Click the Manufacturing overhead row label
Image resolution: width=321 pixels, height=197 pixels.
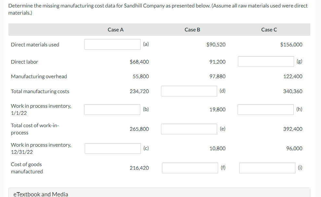pyautogui.click(x=39, y=76)
